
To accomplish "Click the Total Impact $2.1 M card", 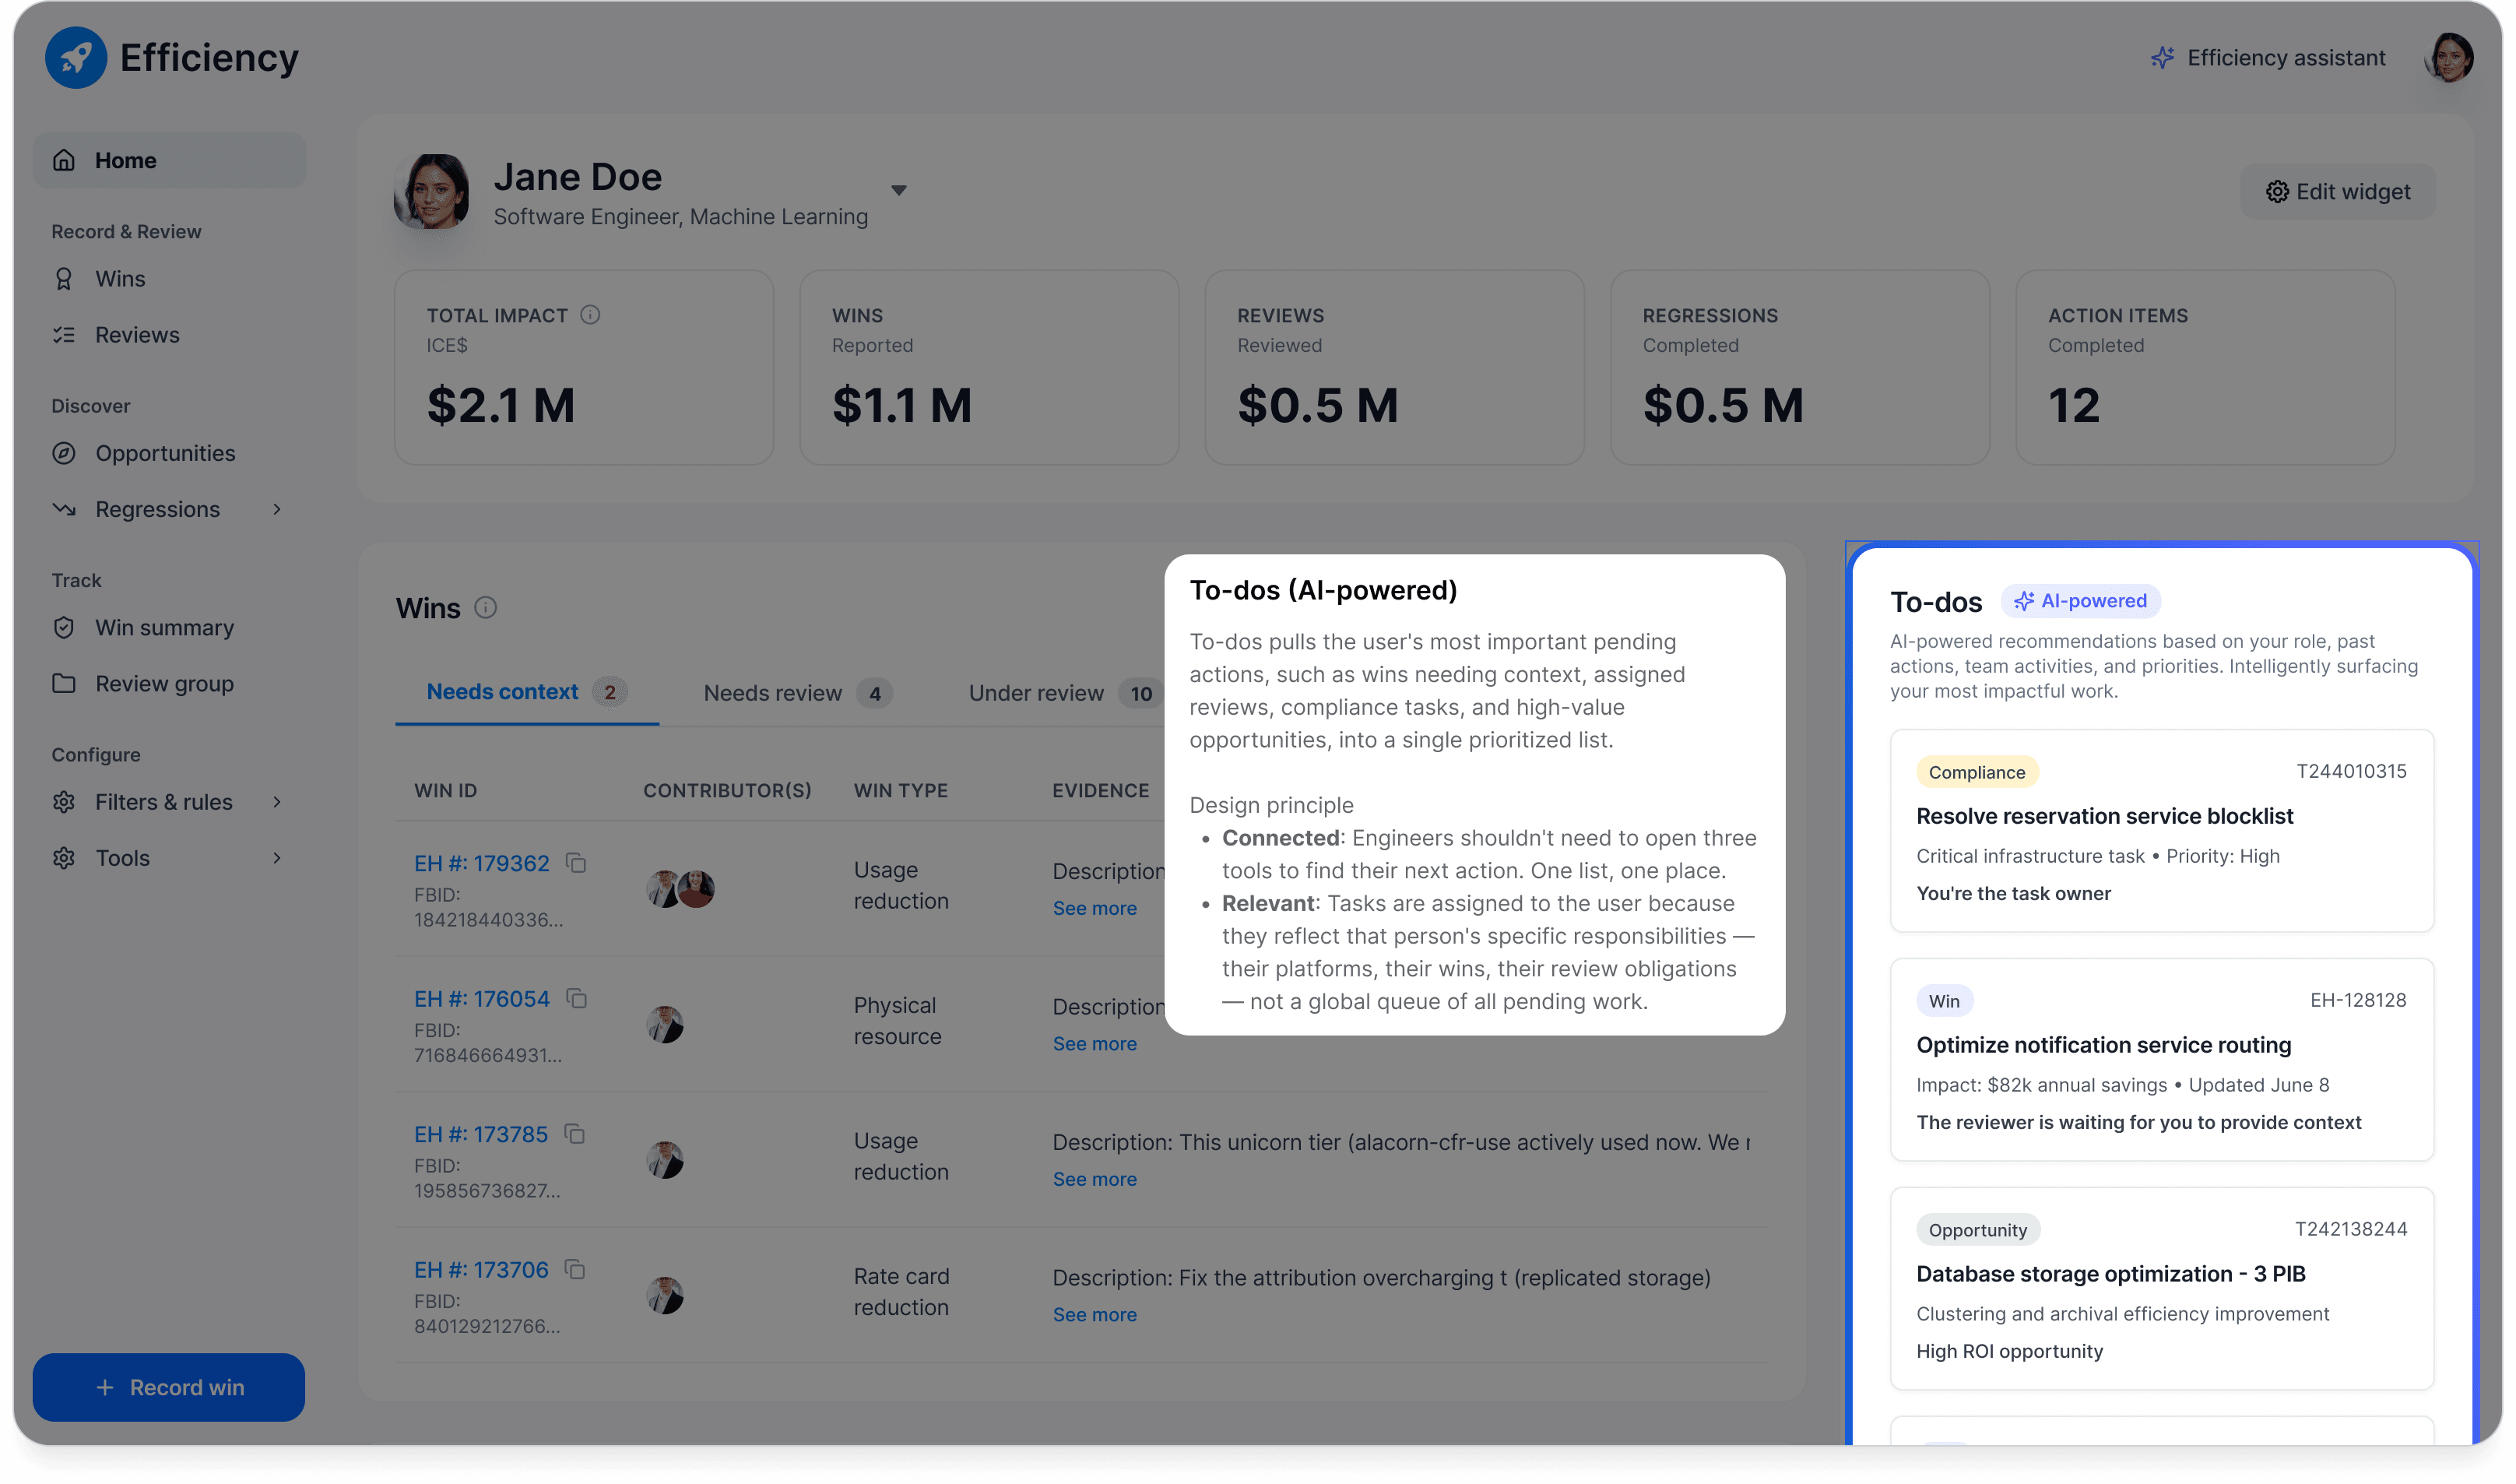I will coord(584,367).
